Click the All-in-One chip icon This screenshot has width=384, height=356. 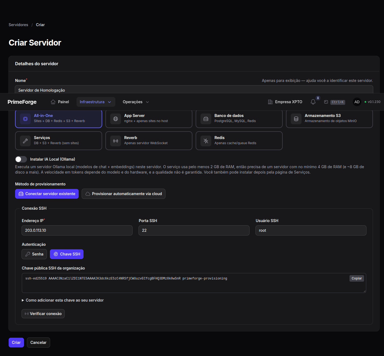coord(25,119)
